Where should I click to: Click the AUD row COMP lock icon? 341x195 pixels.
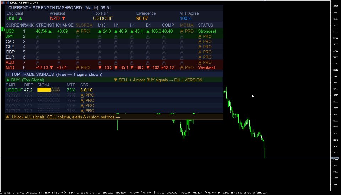[164, 63]
